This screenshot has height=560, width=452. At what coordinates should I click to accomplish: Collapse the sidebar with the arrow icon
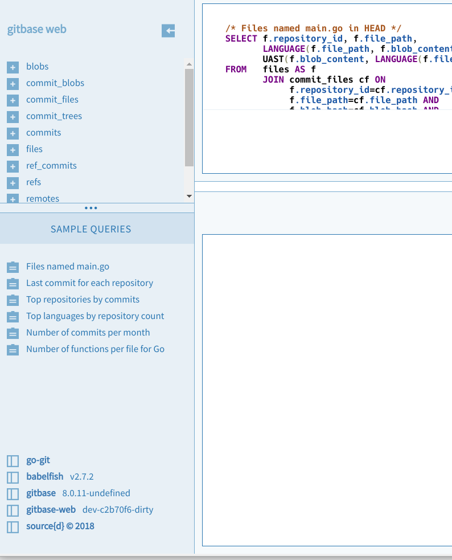[x=168, y=31]
